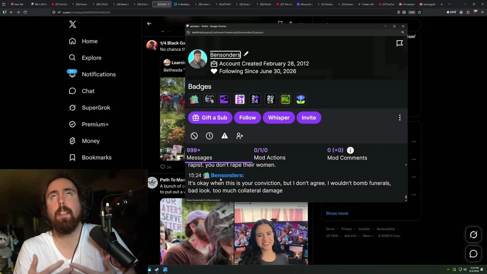Click the house-shaped first badge

pyautogui.click(x=194, y=99)
